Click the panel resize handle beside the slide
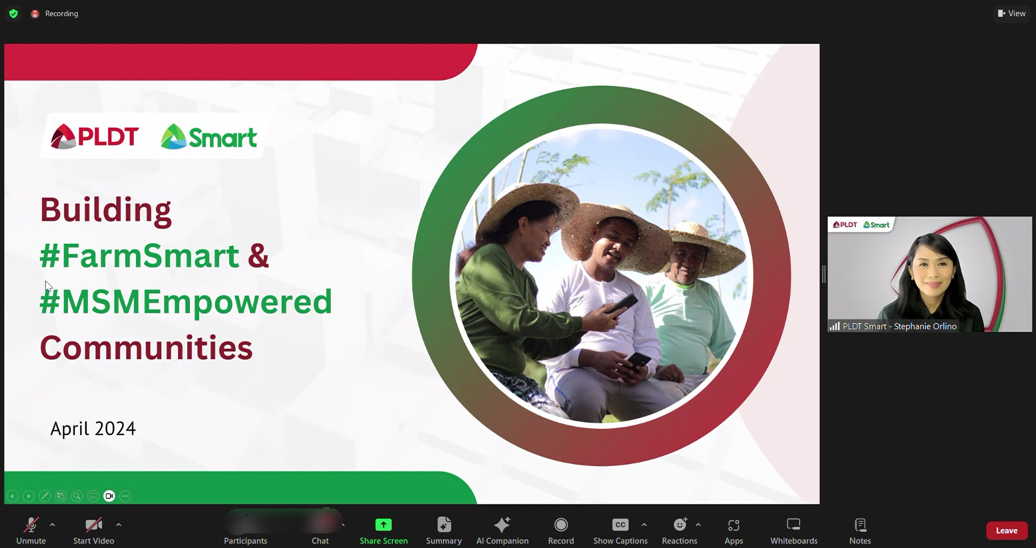 823,274
